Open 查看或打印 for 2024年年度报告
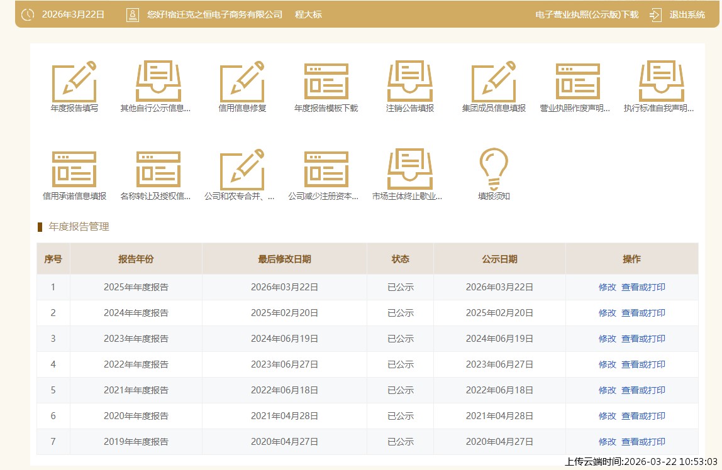 coord(643,313)
